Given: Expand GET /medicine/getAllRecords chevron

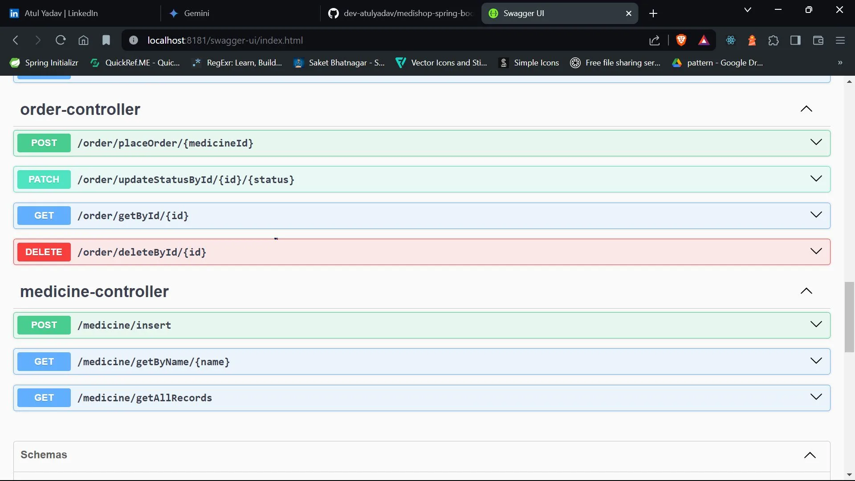Looking at the screenshot, I should click(x=816, y=397).
